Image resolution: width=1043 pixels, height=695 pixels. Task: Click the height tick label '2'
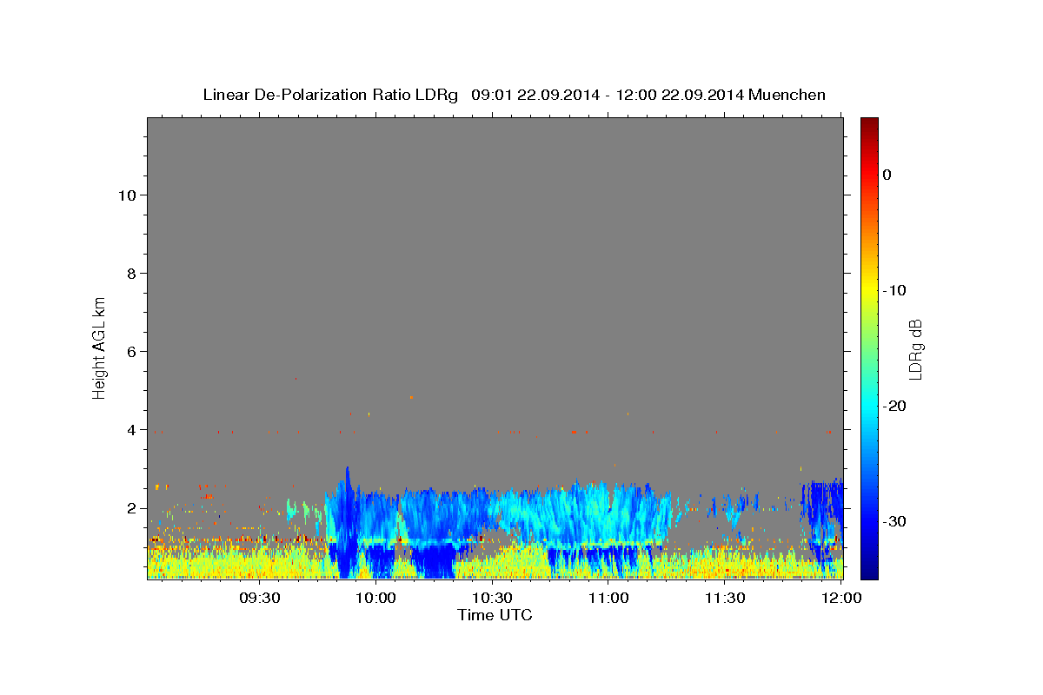132,507
